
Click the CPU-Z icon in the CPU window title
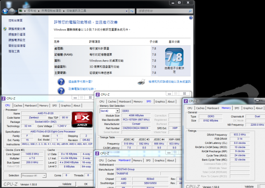tap(4, 98)
